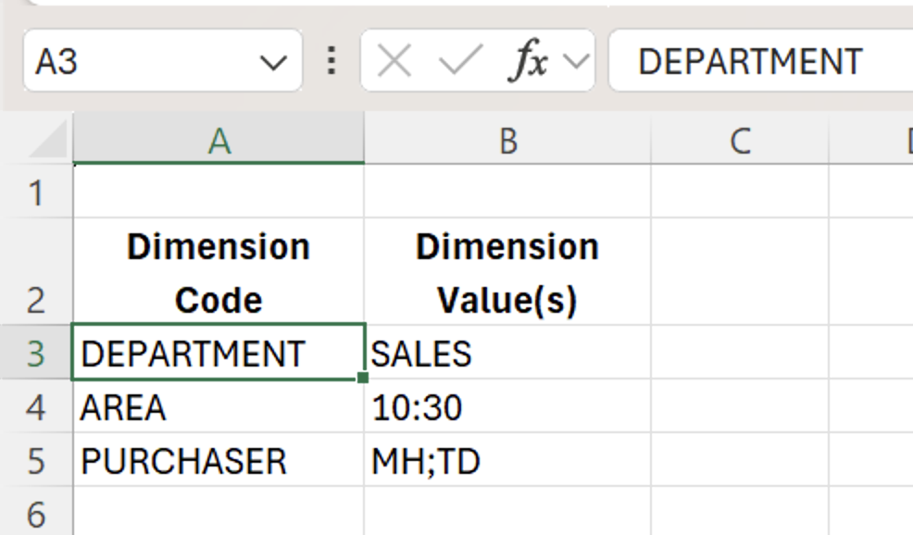
Task: Select row 2 header
Action: pos(35,272)
